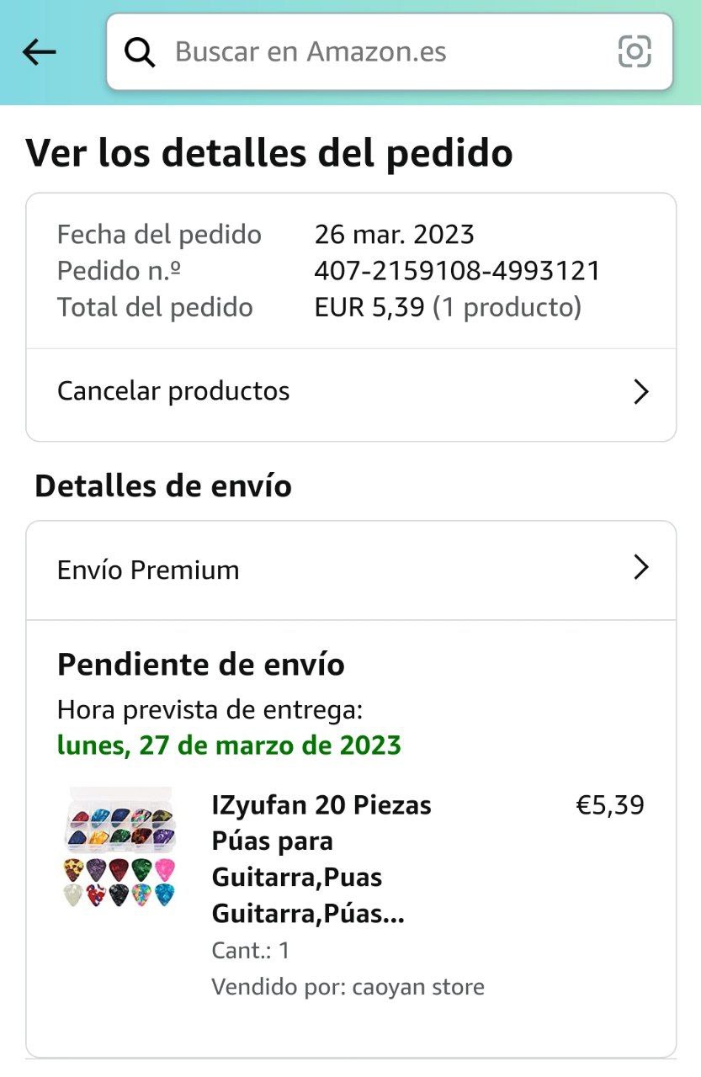Click the order number 407-2159108-4993121

tap(457, 271)
